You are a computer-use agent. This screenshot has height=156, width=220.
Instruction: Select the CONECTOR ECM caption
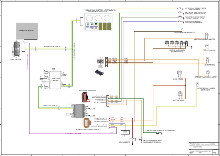(15, 60)
